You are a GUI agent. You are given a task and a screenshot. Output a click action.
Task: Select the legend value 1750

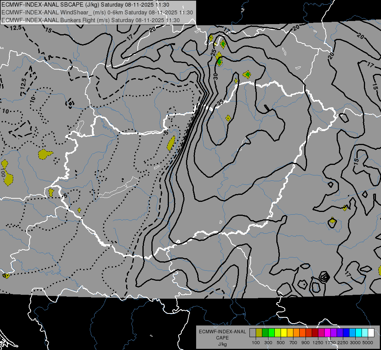click(330, 343)
